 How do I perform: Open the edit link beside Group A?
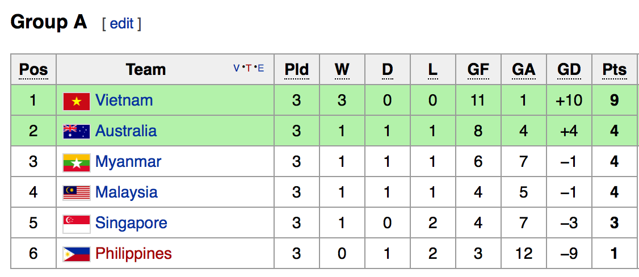coord(121,23)
